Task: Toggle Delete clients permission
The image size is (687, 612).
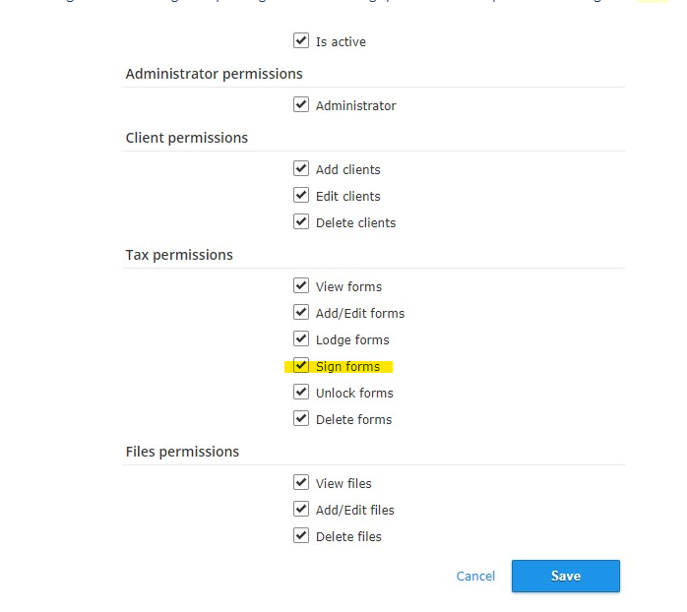Action: (301, 221)
